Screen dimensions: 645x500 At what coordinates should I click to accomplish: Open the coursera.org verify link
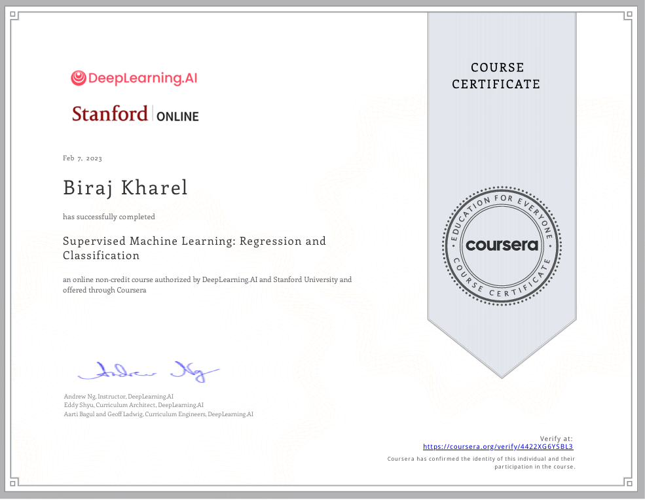point(498,447)
